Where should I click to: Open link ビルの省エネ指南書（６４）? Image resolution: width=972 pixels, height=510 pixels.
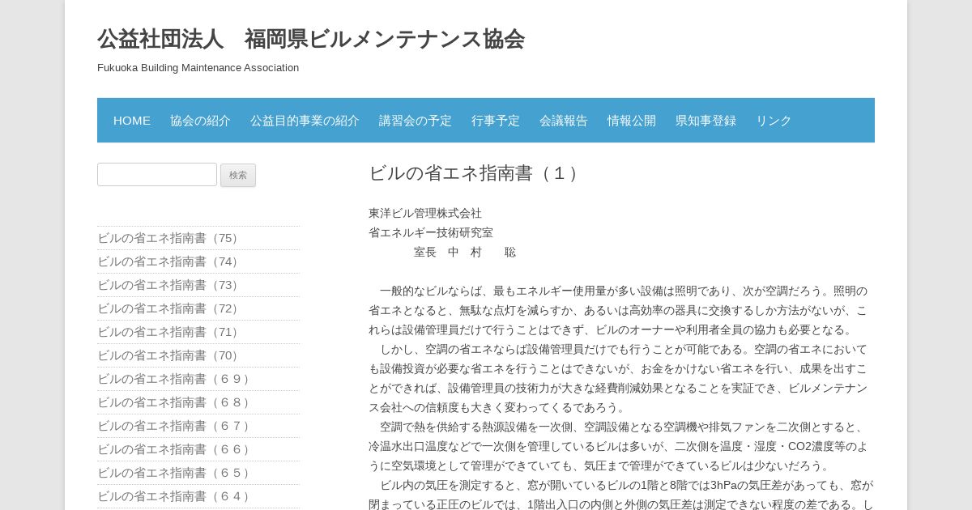click(x=176, y=496)
